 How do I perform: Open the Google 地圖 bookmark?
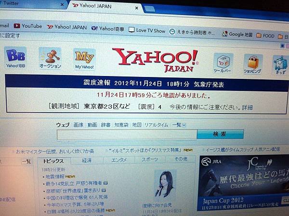(237, 34)
